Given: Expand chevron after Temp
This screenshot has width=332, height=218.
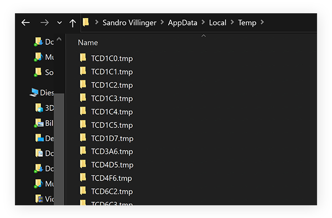Looking at the screenshot, I should point(262,22).
